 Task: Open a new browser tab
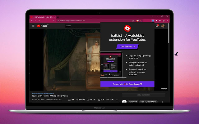58,17
